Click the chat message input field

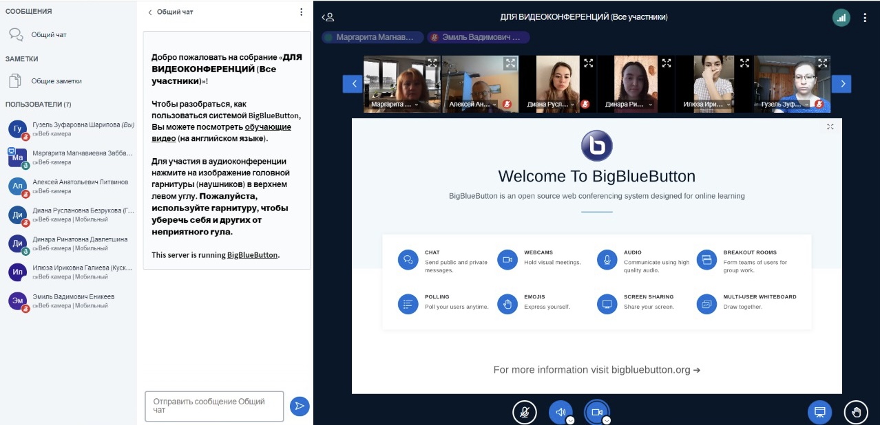(214, 406)
